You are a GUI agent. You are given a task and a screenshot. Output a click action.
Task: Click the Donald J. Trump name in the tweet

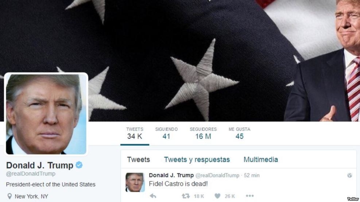click(x=171, y=175)
